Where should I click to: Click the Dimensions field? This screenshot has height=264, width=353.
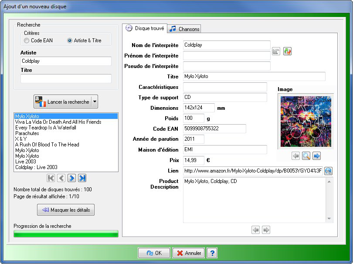click(199, 108)
